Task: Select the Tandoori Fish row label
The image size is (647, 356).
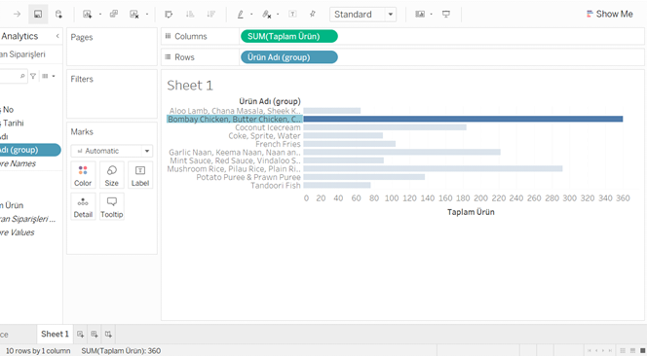Action: pos(276,186)
